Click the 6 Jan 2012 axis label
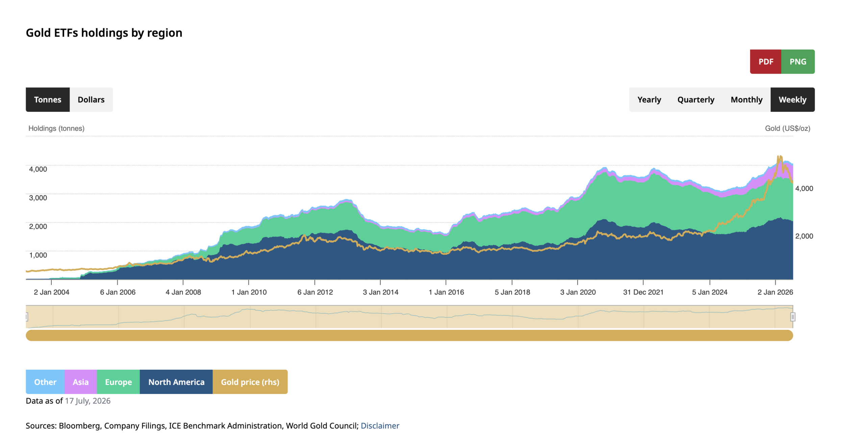 point(315,292)
